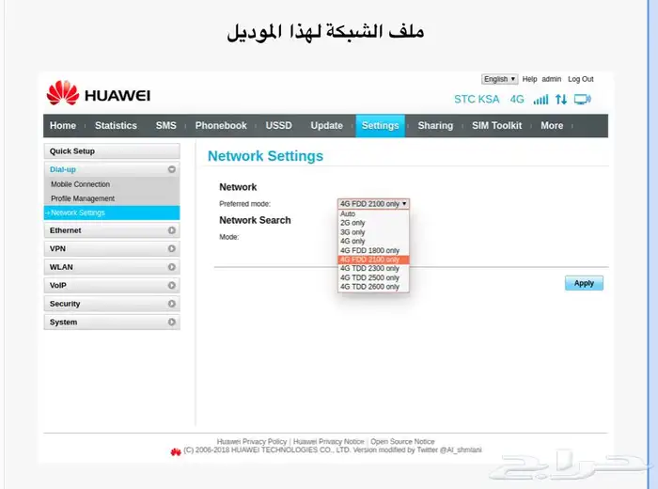Click the active Settings tab
This screenshot has width=658, height=489.
(380, 125)
